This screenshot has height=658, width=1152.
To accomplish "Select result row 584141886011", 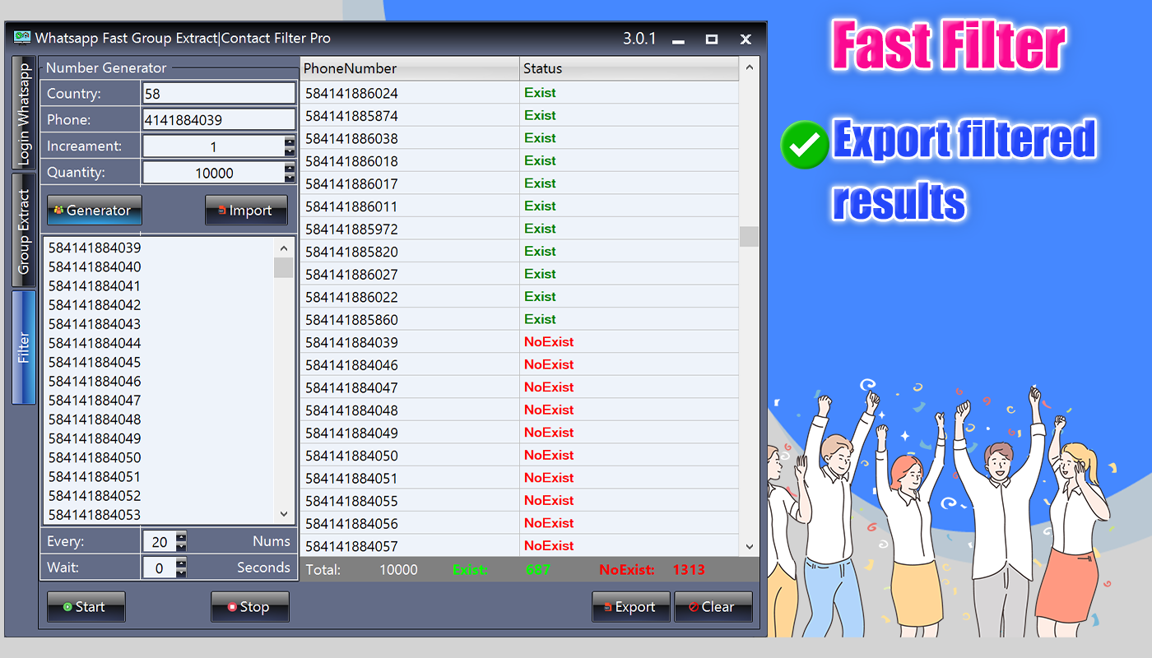I will tap(519, 206).
